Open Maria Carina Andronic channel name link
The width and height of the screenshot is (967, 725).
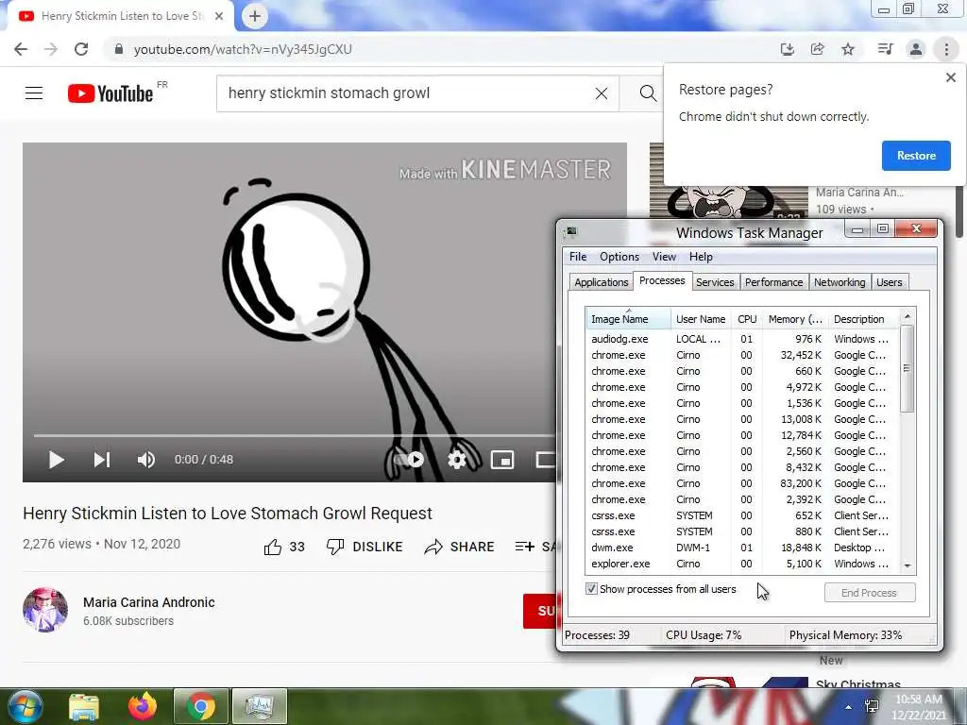pyautogui.click(x=149, y=602)
